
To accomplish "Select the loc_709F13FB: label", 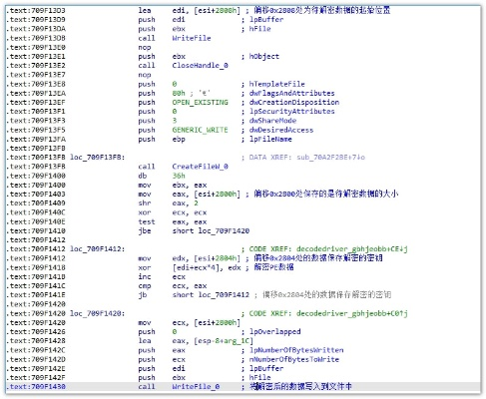I will click(97, 157).
